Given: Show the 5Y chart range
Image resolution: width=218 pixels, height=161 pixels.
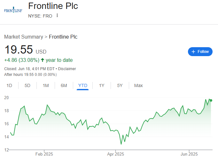Looking at the screenshot, I should [x=120, y=85].
